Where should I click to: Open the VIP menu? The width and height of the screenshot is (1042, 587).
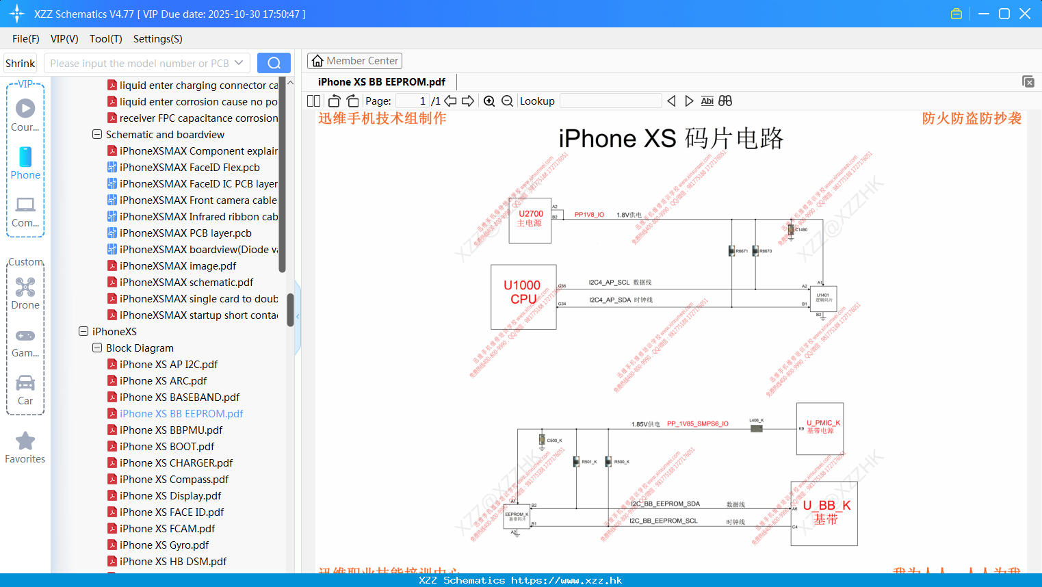pyautogui.click(x=64, y=39)
